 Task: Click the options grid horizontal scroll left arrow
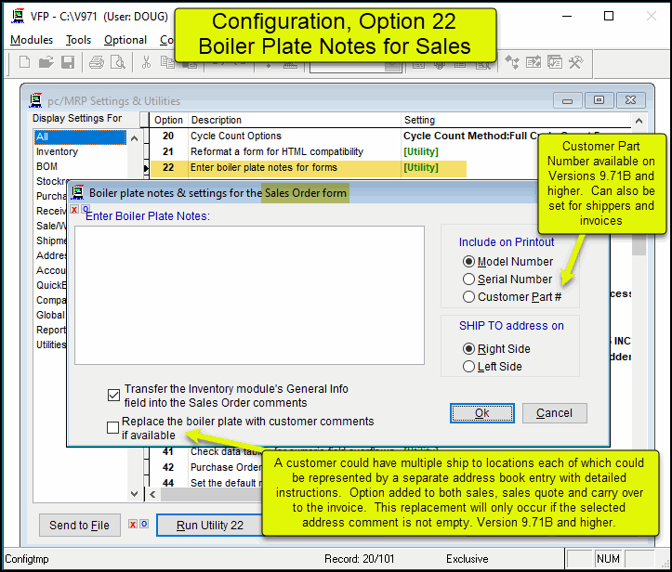(152, 495)
